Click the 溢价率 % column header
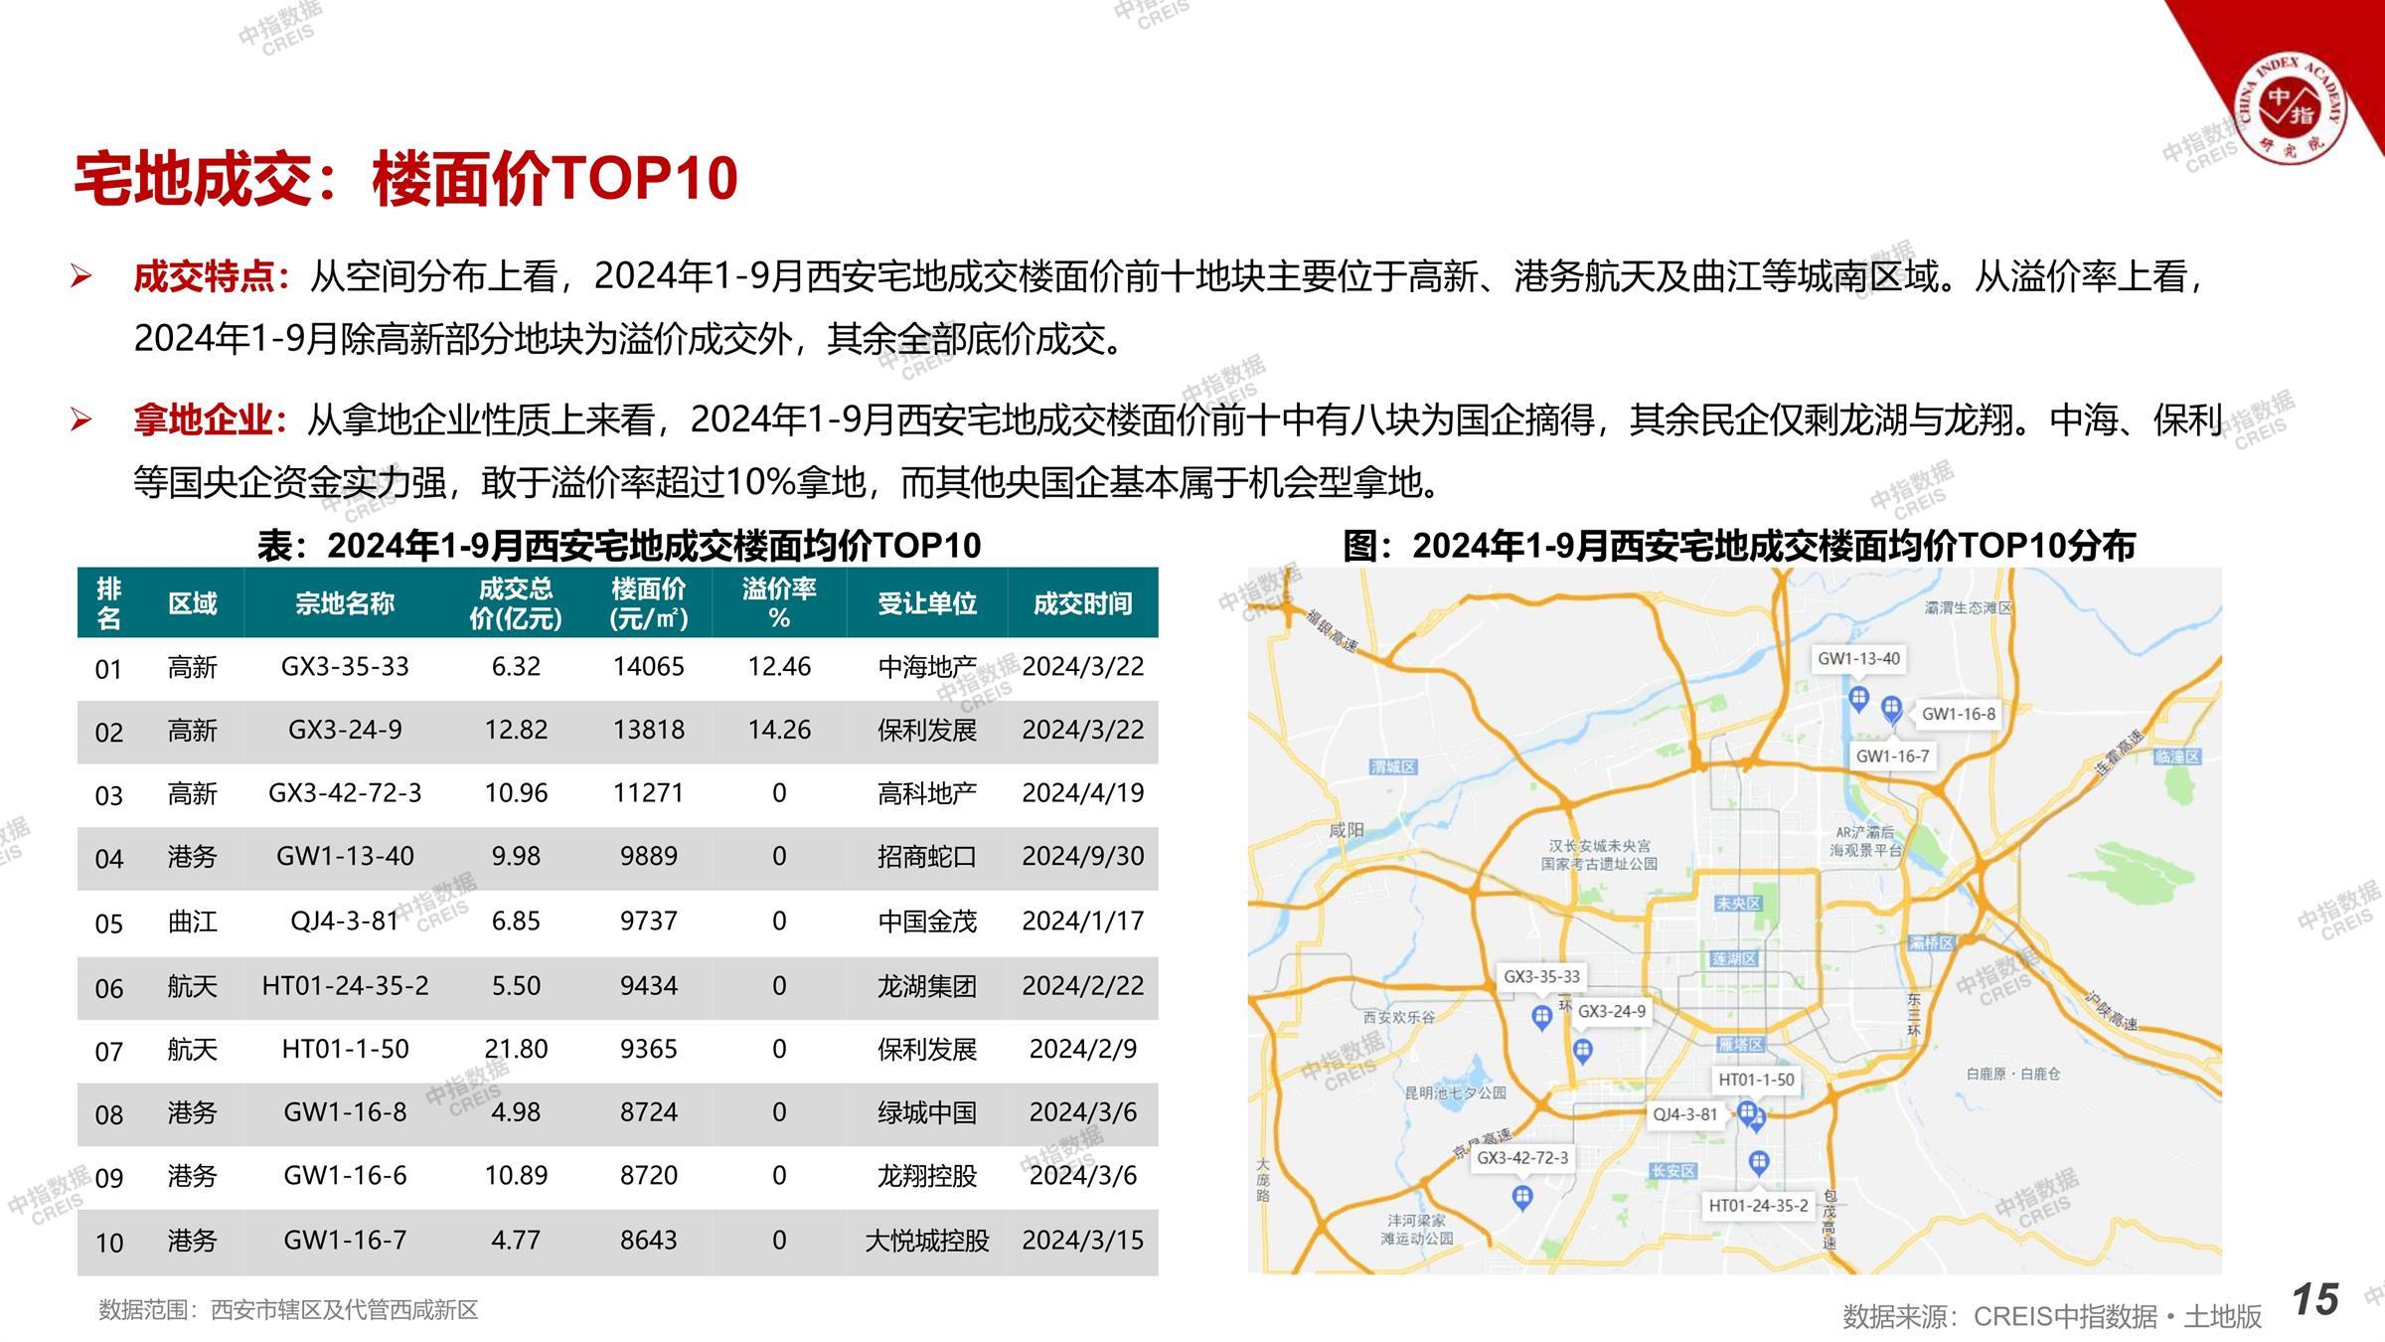The width and height of the screenshot is (2385, 1342). tap(779, 602)
